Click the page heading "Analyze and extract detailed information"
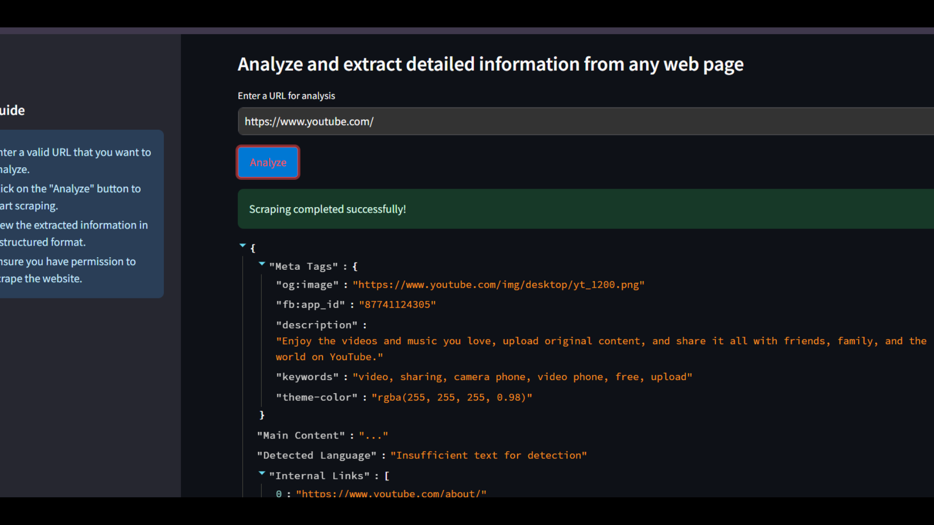 click(490, 65)
